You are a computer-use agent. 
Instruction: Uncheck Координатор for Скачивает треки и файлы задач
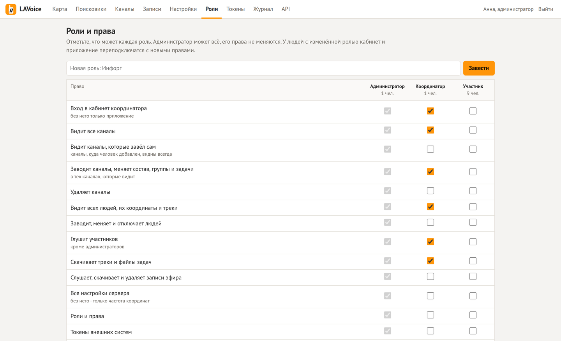pos(430,261)
